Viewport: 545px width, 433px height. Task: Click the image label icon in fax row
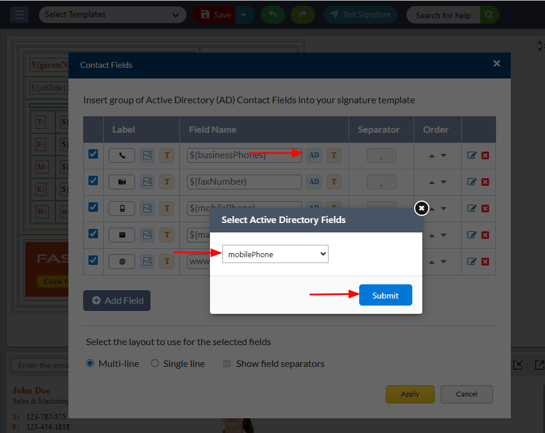click(147, 182)
